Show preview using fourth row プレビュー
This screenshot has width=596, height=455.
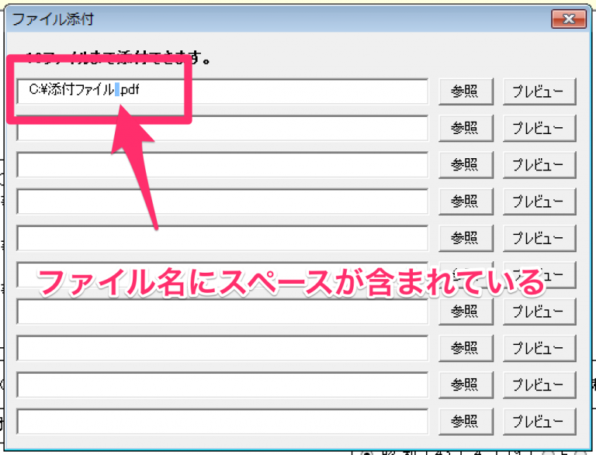pos(539,202)
